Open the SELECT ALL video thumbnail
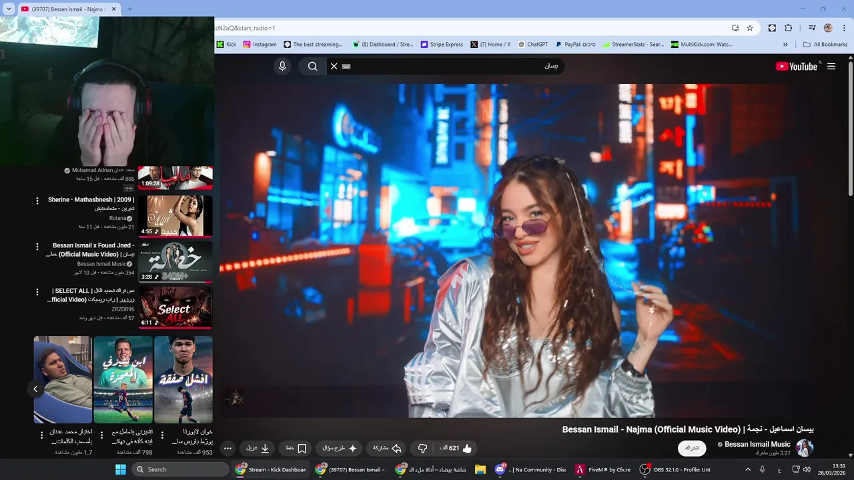Viewport: 854px width, 480px height. [x=175, y=307]
